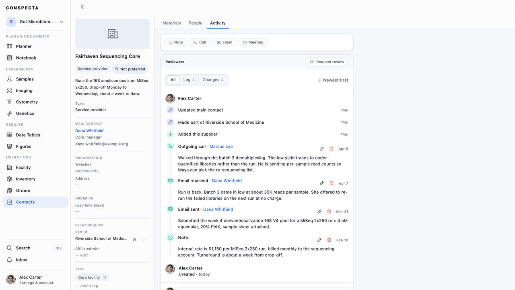Edit the Outgoing call entry
515x290 pixels.
(321, 149)
